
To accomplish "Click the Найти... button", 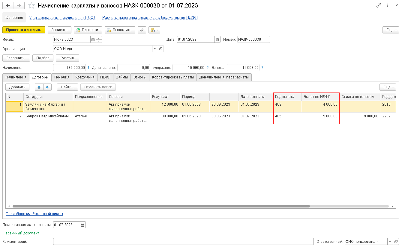I will 67,87.
